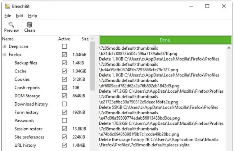Select the Download history item
The height and width of the screenshot is (151, 234).
31,104
